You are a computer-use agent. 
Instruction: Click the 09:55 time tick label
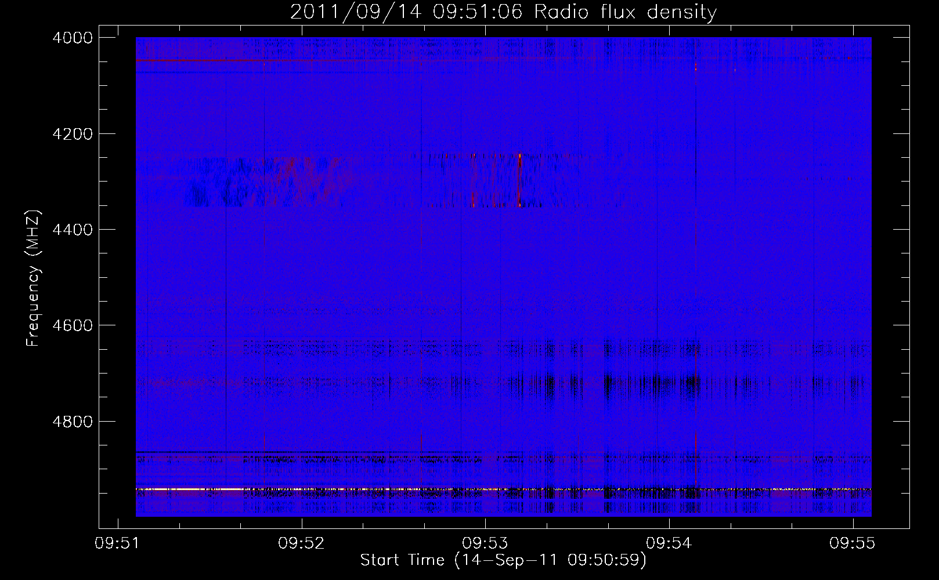(853, 543)
